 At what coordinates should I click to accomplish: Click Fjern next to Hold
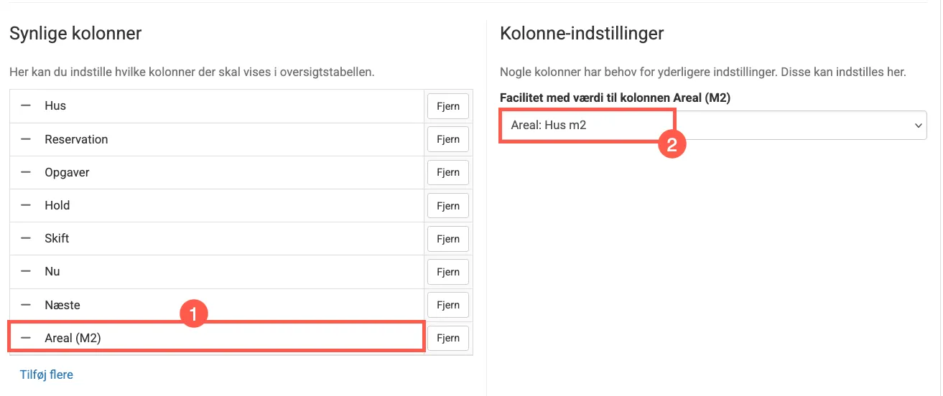(x=447, y=206)
